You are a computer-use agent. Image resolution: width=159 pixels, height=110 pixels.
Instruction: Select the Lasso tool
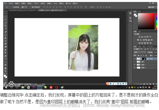point(5,20)
